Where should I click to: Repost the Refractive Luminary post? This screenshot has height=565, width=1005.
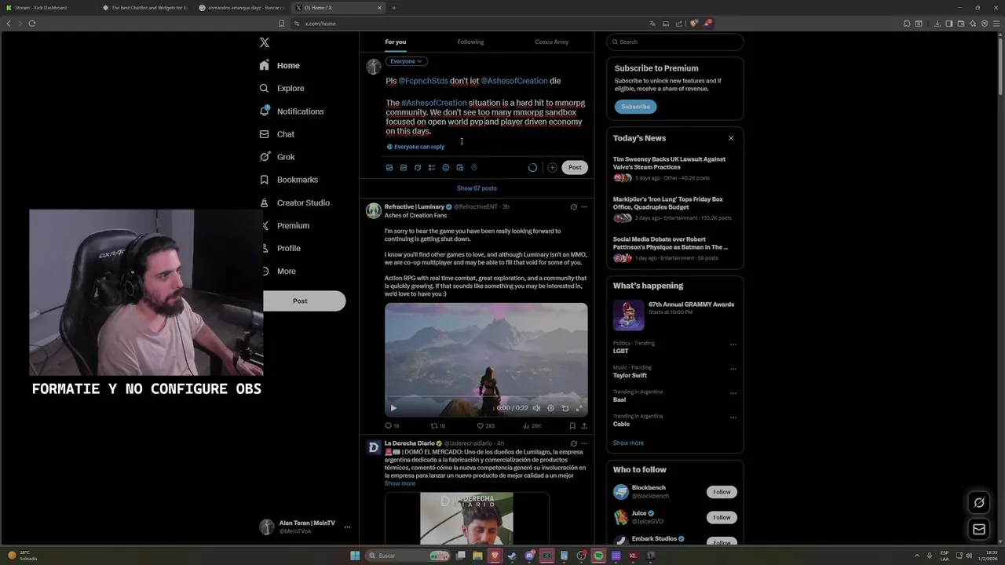coord(437,426)
